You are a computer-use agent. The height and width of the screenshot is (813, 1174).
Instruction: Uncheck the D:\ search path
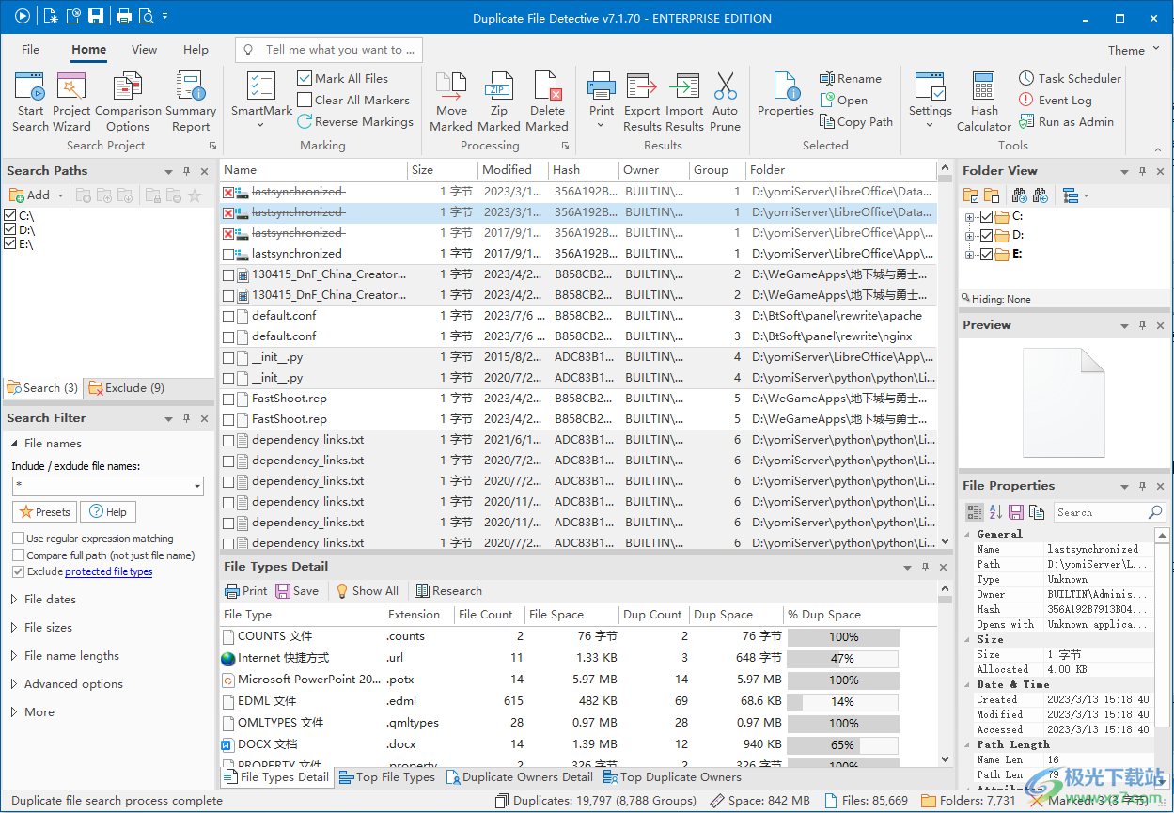click(x=10, y=229)
